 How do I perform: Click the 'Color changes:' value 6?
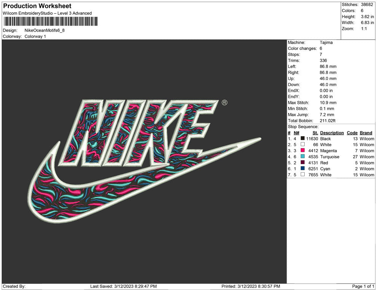click(321, 48)
